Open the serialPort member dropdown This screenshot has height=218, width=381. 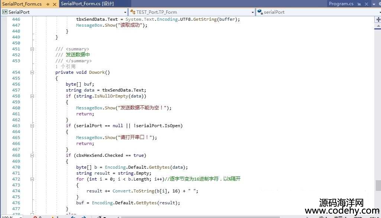coord(319,12)
